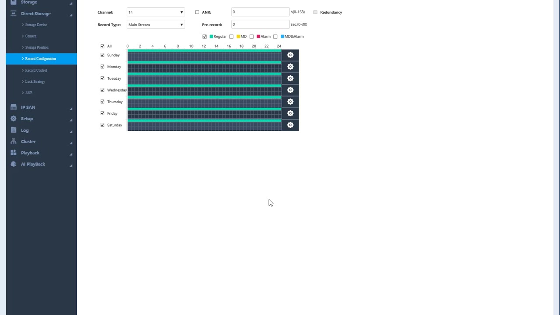Uncheck the Monday checkbox
This screenshot has height=315, width=560.
pyautogui.click(x=102, y=66)
